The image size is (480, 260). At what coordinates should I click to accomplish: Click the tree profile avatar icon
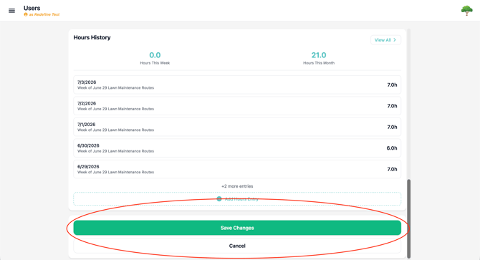pyautogui.click(x=466, y=11)
